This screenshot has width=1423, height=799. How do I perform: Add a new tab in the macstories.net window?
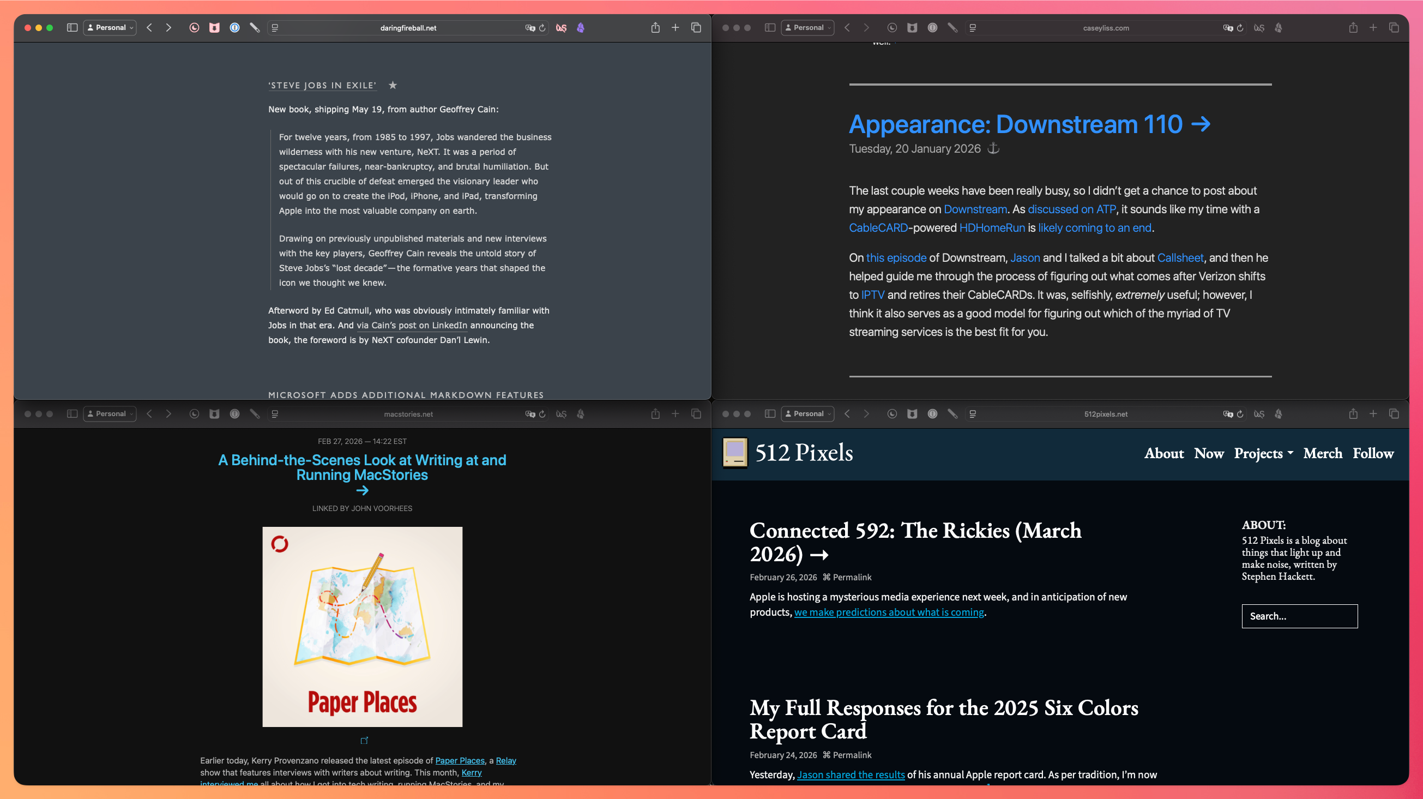pyautogui.click(x=675, y=414)
